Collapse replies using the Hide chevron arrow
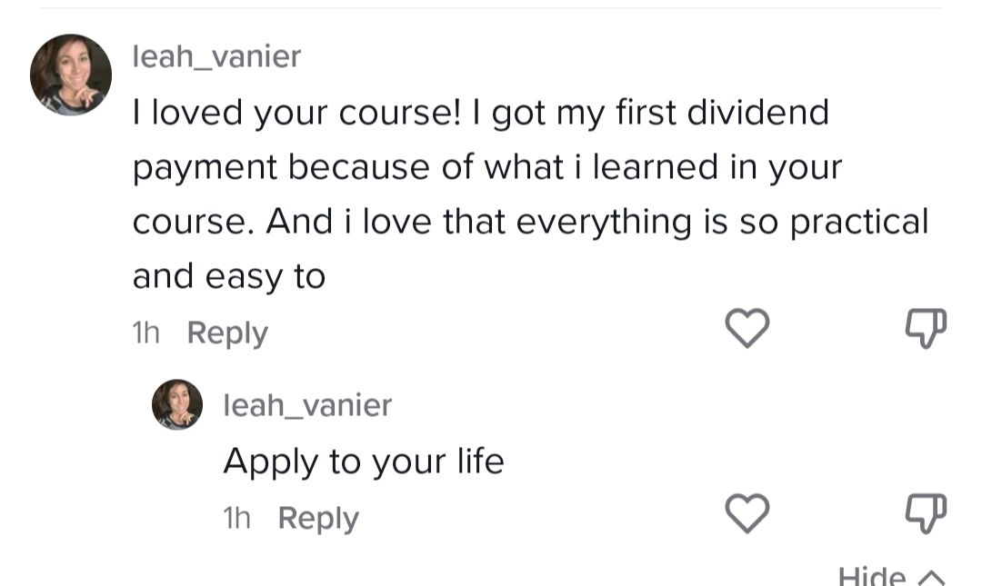 [x=932, y=577]
